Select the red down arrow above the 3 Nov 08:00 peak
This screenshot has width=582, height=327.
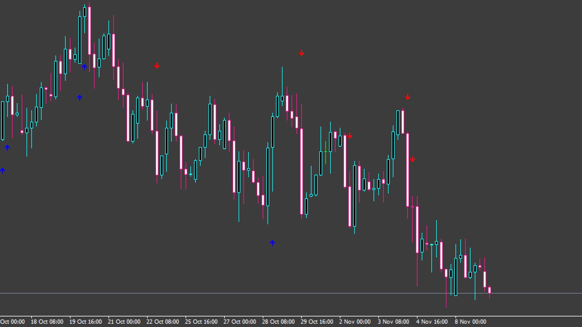407,97
